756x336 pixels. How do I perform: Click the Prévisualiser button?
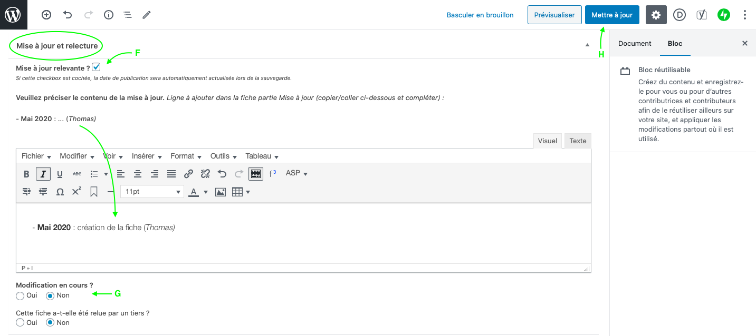(x=554, y=15)
